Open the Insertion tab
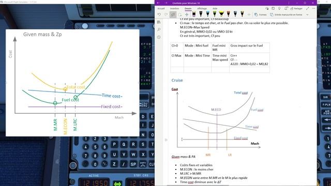Screen dimensions: 331x186 175,8
